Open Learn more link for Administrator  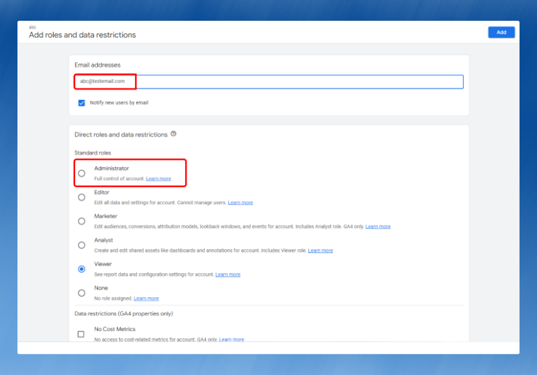158,179
